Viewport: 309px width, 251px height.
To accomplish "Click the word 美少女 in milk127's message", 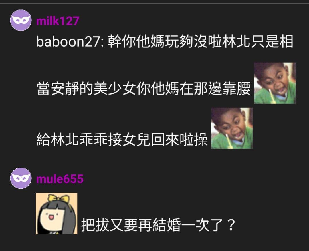I will (115, 88).
